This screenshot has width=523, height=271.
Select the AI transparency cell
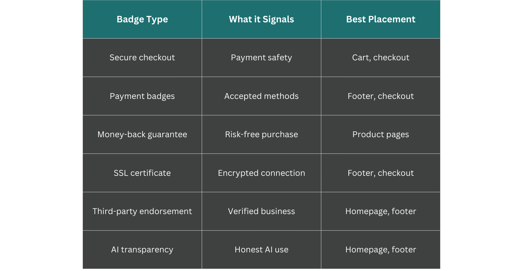pos(142,250)
